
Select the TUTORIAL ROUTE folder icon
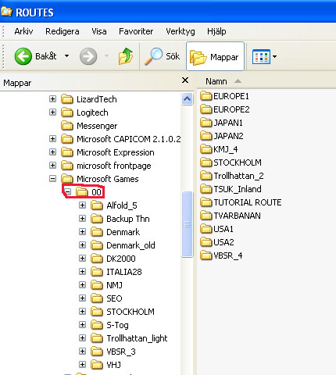206,202
